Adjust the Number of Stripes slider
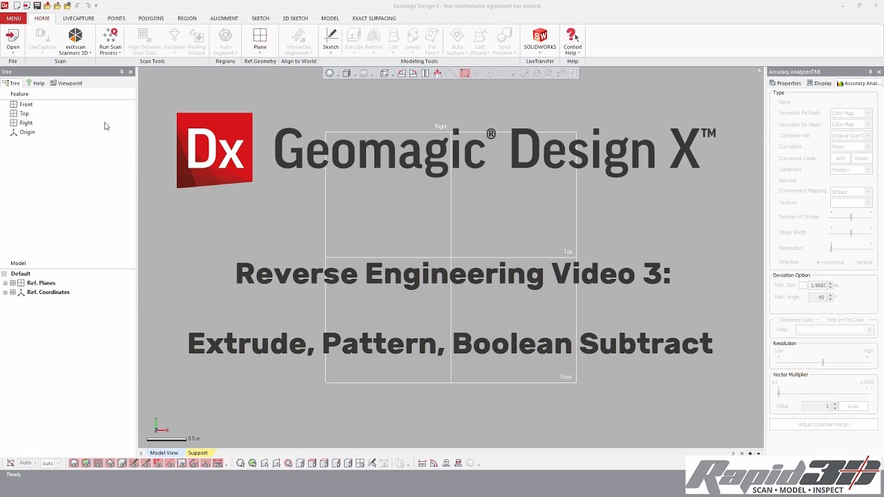This screenshot has height=497, width=884. [851, 217]
